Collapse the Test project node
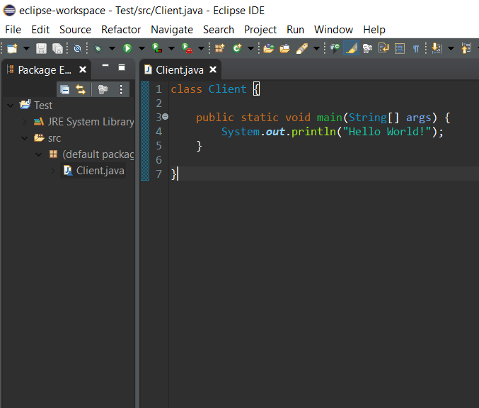Viewport: 479px width, 408px height. (11, 106)
